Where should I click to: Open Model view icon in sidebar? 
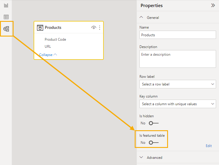coord(6,29)
